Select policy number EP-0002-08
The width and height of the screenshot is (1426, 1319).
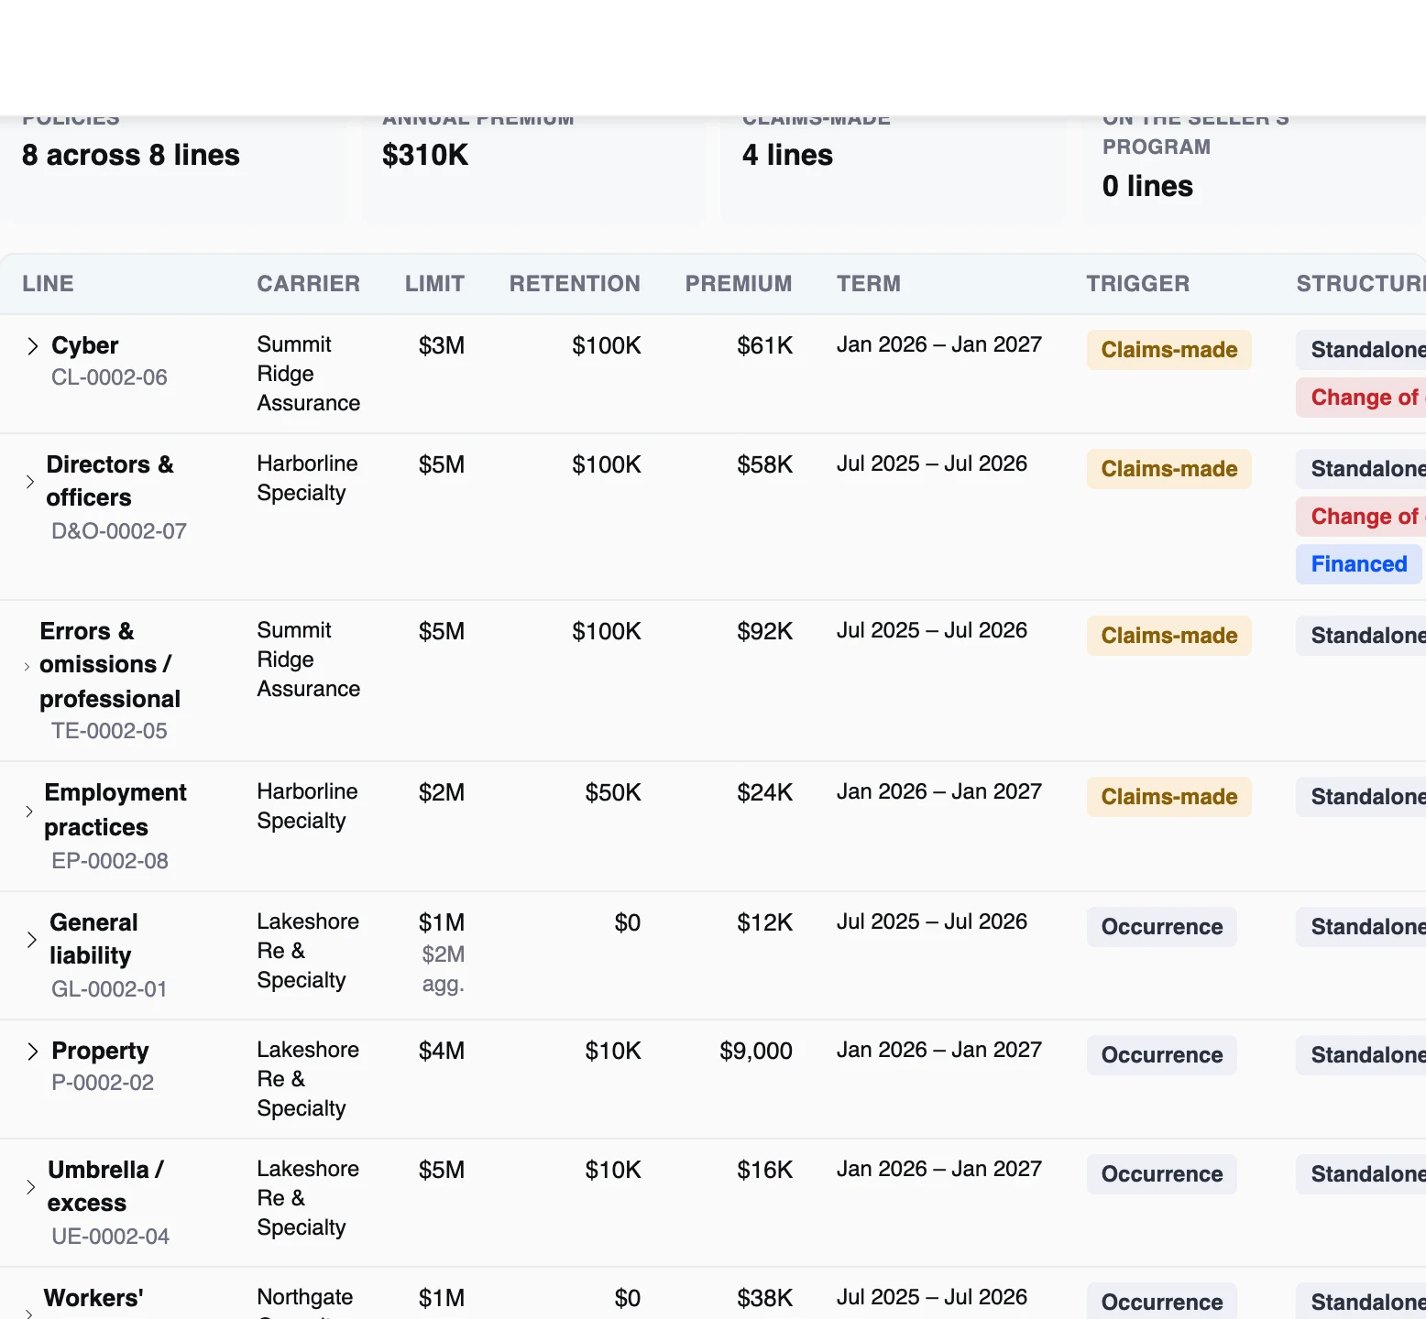click(110, 861)
